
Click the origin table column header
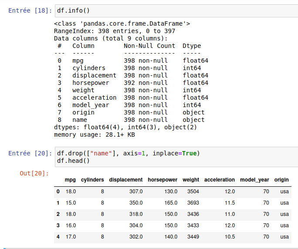click(281, 180)
